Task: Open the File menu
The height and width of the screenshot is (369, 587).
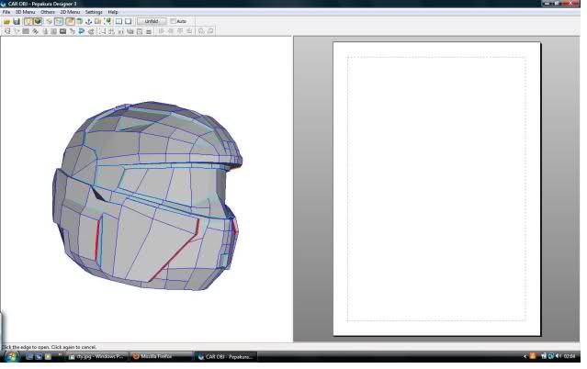Action: coord(6,12)
